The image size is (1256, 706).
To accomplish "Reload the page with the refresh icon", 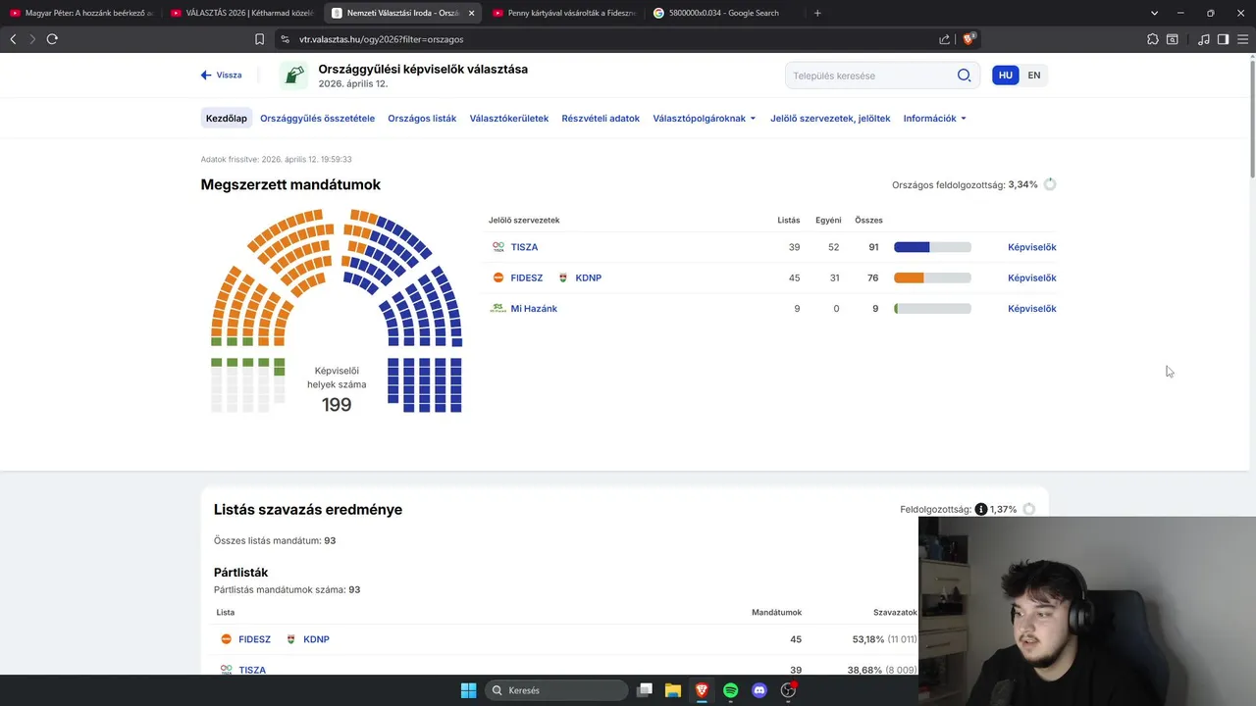I will 52,39.
